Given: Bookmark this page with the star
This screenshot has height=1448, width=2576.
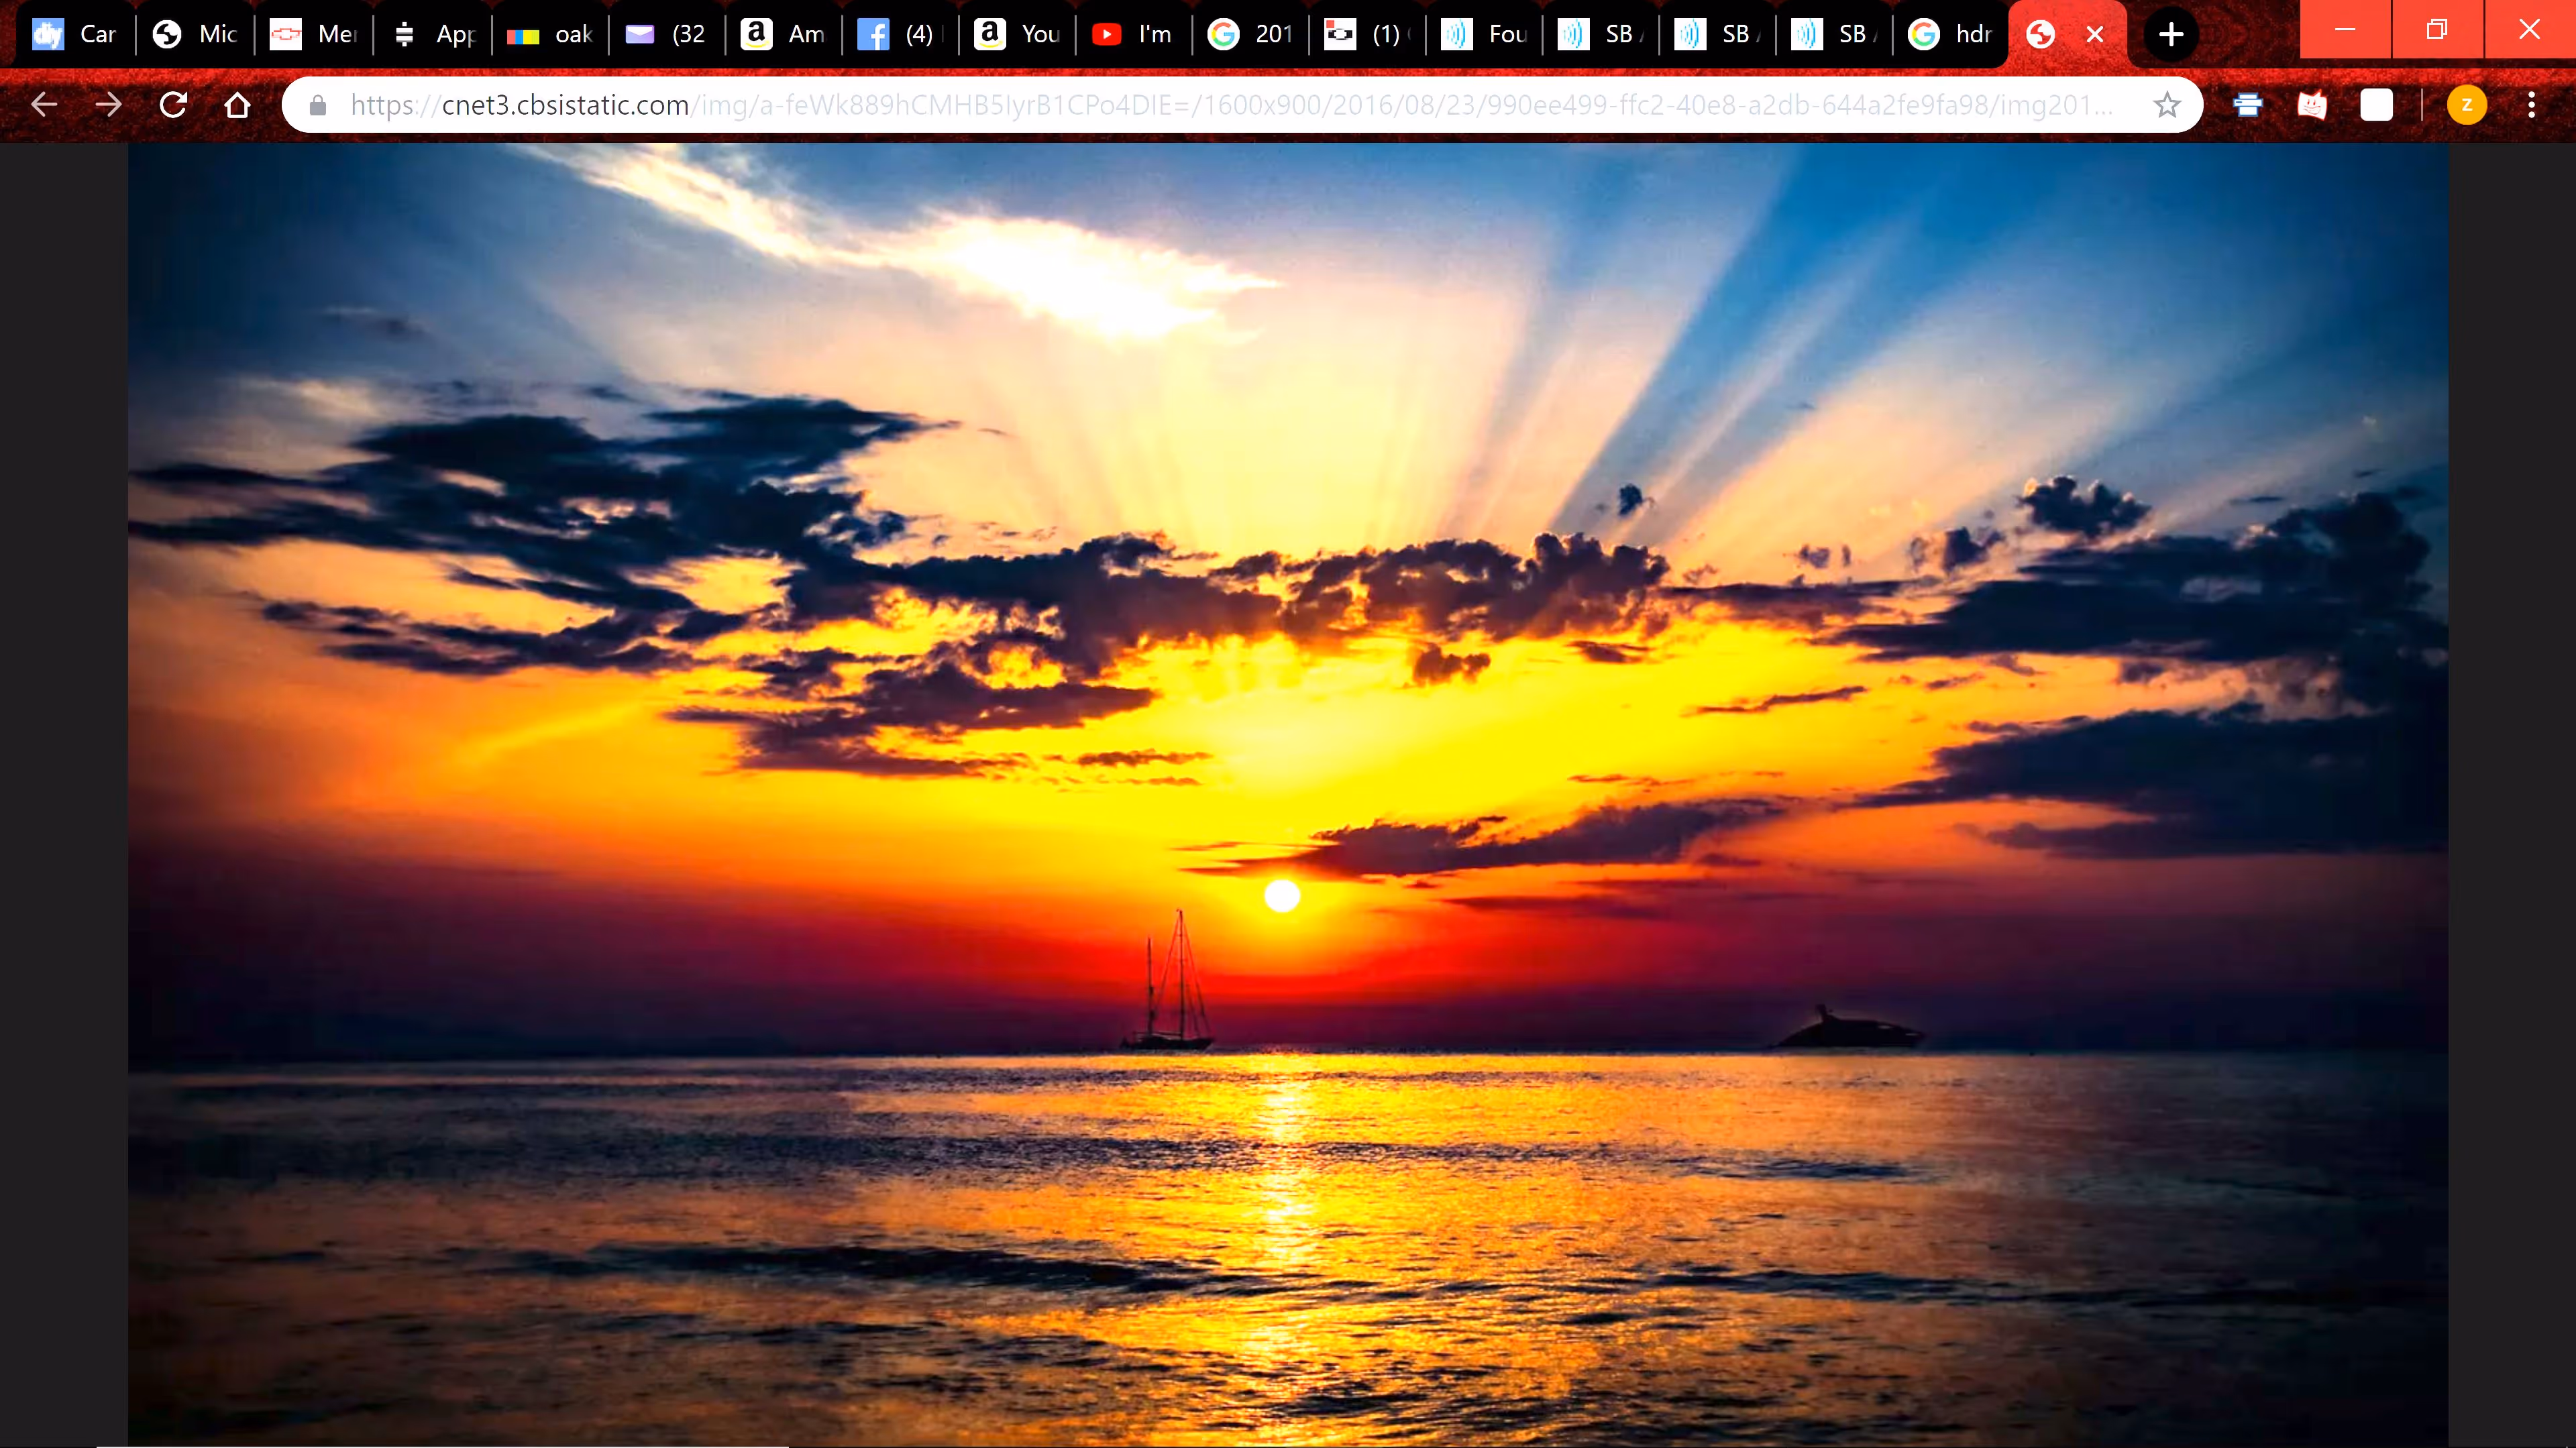Looking at the screenshot, I should point(2166,105).
